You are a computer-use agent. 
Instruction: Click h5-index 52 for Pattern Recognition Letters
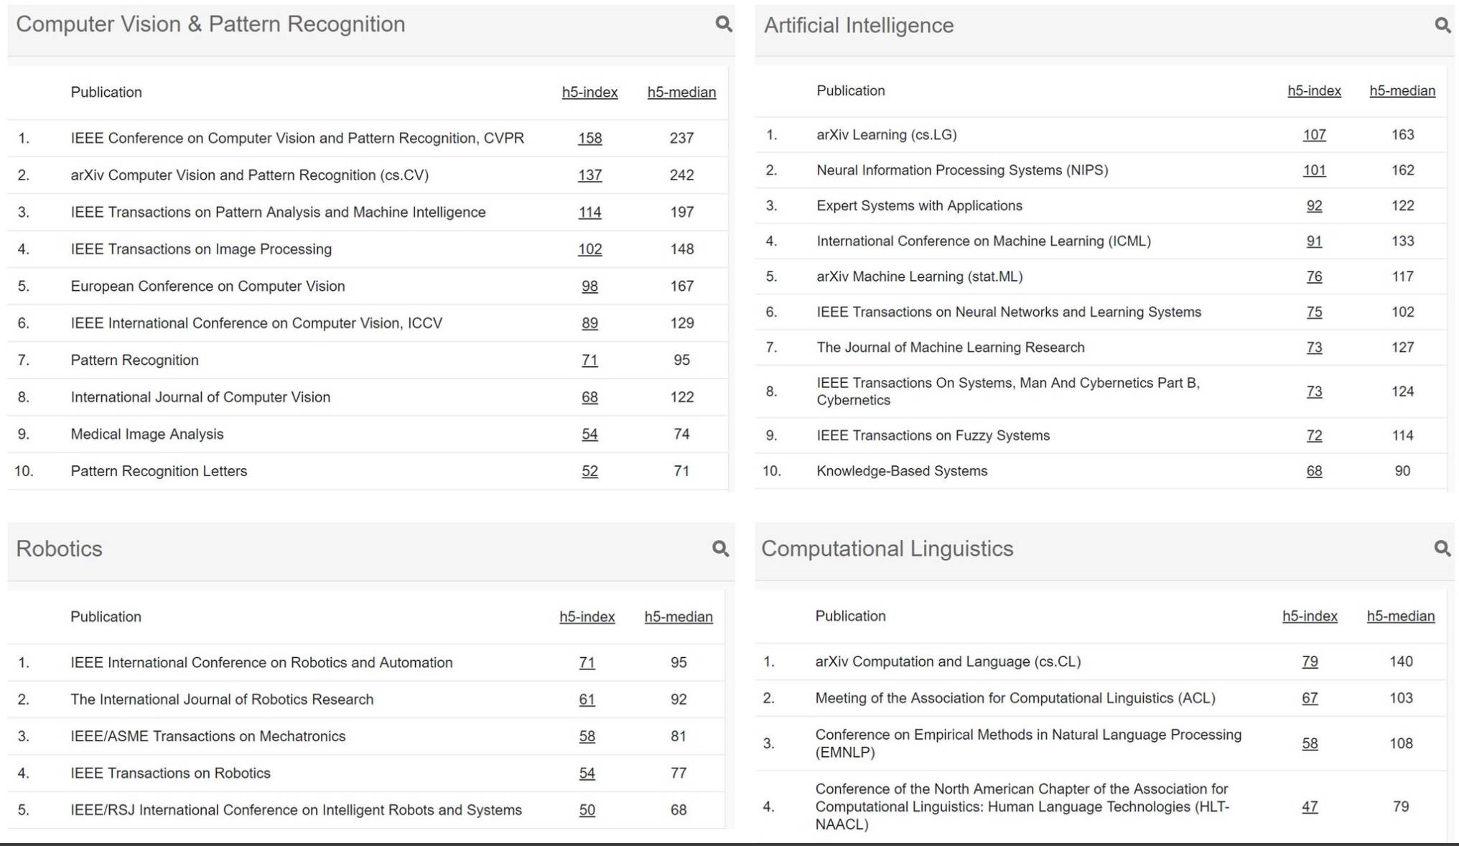pos(589,471)
